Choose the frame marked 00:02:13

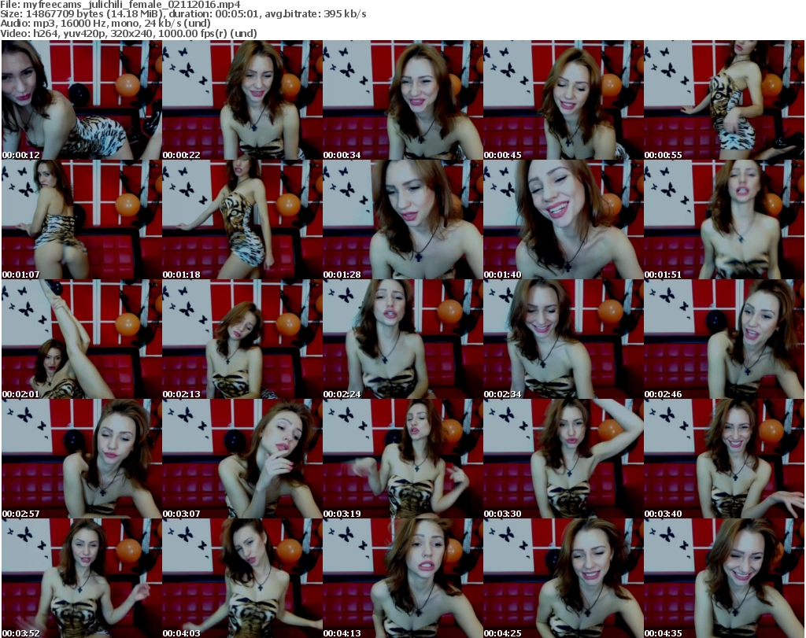click(242, 339)
